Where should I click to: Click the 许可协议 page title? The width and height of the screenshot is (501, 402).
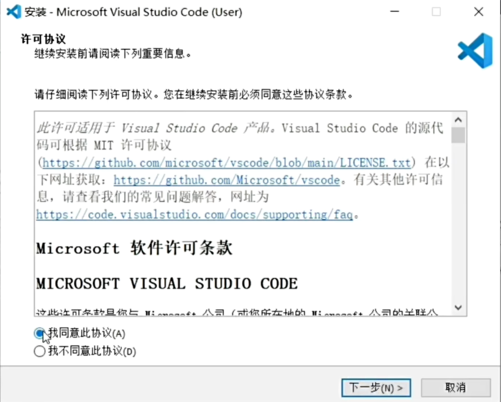pos(43,39)
